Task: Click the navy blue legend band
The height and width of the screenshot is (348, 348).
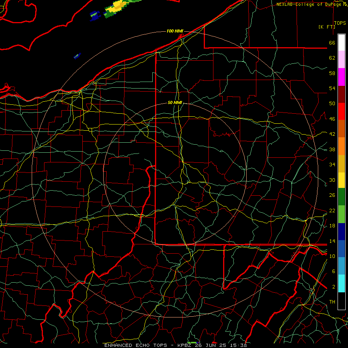Action: click(x=341, y=232)
